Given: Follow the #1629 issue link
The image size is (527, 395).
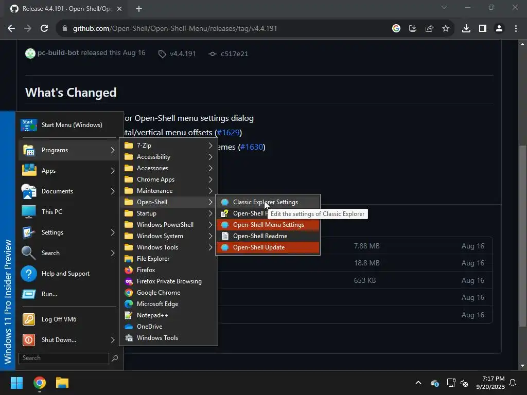Looking at the screenshot, I should pos(228,133).
